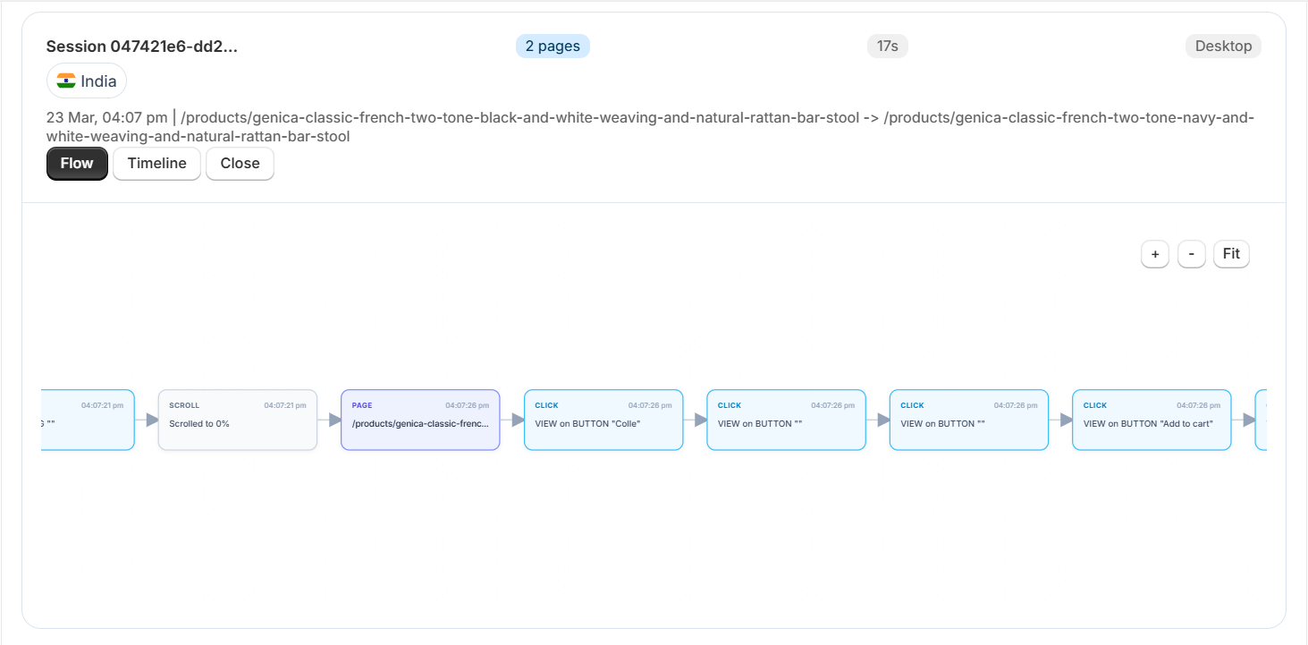Viewport: 1308px width, 645px height.
Task: Switch to the Timeline tab
Action: click(156, 164)
